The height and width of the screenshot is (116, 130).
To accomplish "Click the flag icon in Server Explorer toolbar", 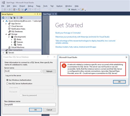I will [22, 18].
